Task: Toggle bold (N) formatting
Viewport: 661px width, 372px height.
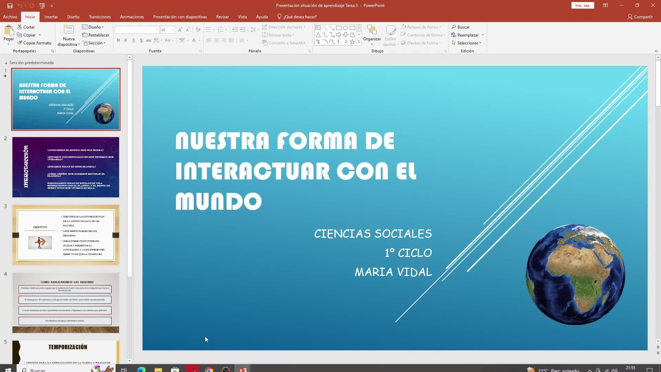Action: 118,40
